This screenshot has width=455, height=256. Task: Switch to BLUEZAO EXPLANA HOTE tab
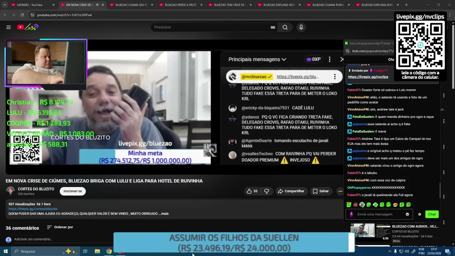pos(279,5)
